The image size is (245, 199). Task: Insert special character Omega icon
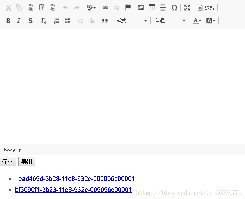174,8
